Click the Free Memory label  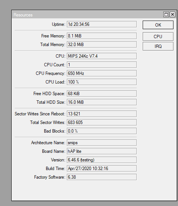point(53,36)
